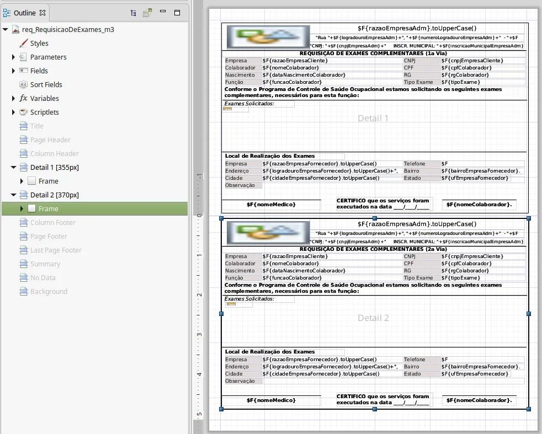Click the Scriptlets cup icon
The width and height of the screenshot is (542, 434).
click(23, 112)
